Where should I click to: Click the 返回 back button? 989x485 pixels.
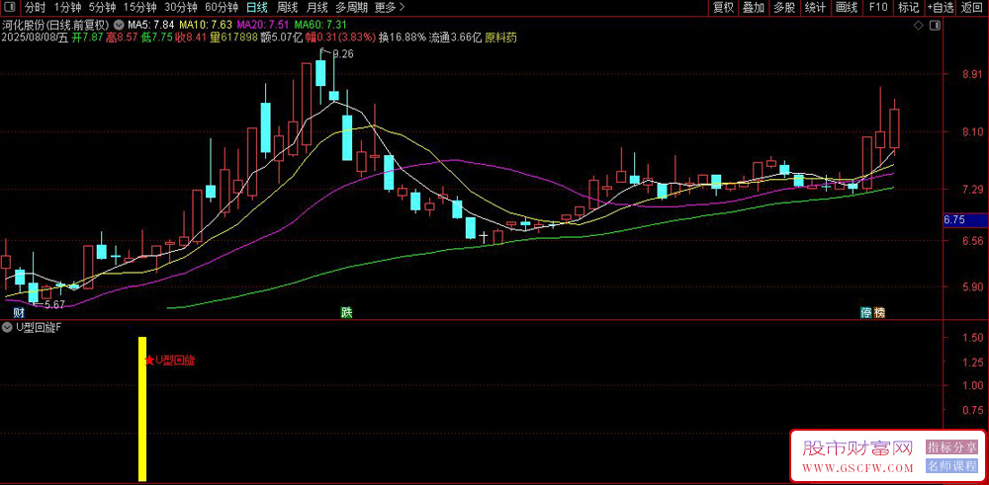pyautogui.click(x=972, y=8)
